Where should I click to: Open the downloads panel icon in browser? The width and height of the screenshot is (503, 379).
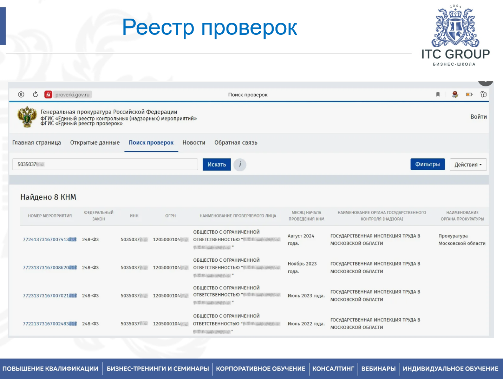click(x=484, y=94)
